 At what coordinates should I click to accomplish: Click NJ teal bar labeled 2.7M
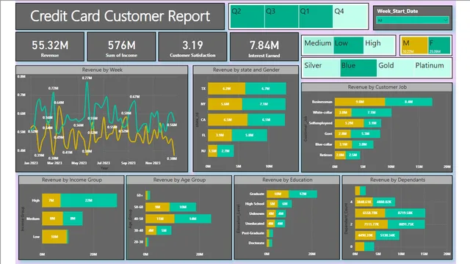225,151
